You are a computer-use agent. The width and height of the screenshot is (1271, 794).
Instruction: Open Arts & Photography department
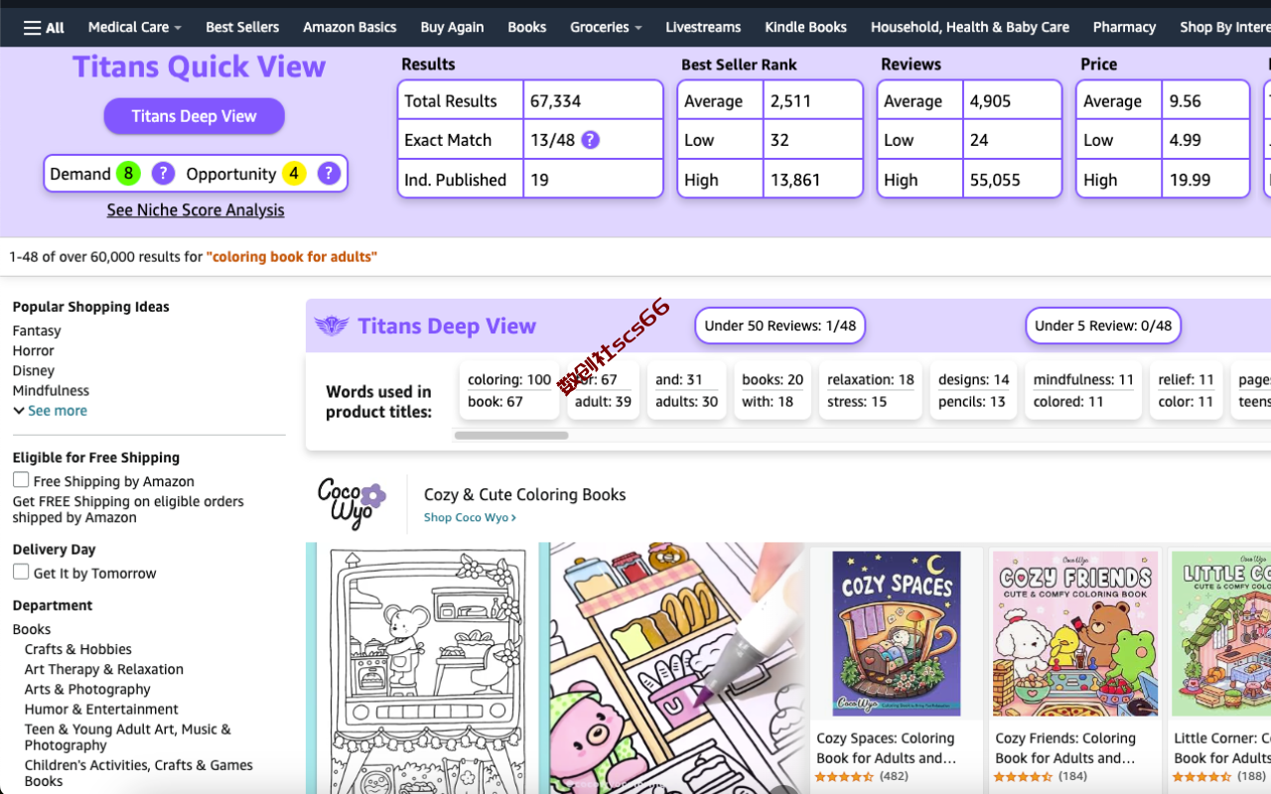(x=87, y=689)
